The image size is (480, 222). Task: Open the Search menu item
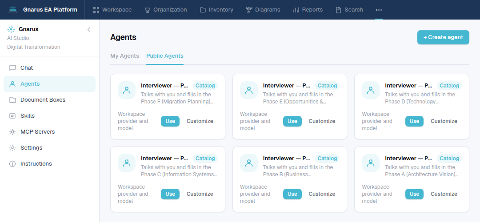(349, 10)
